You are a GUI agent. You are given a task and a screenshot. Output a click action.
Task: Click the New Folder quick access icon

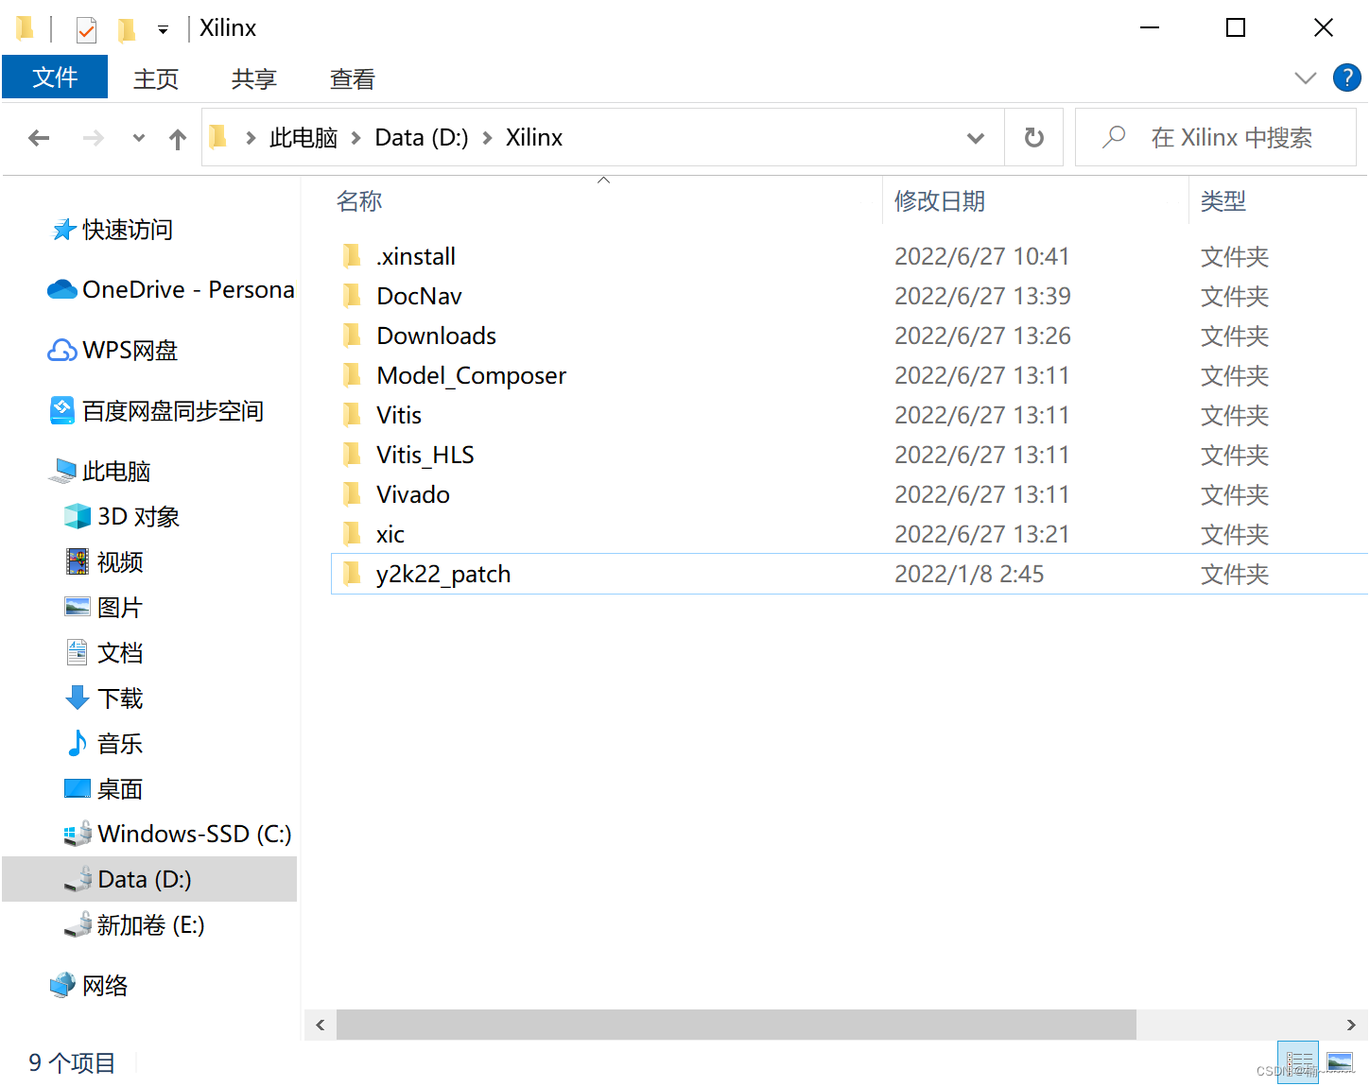coord(126,29)
